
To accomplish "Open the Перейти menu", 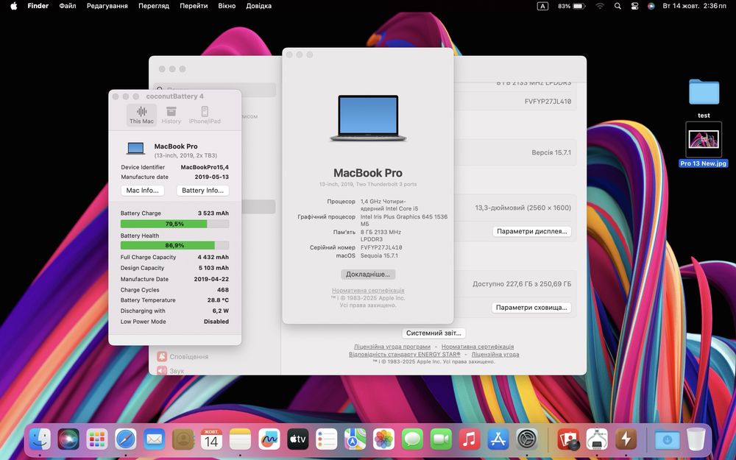I will pos(194,6).
